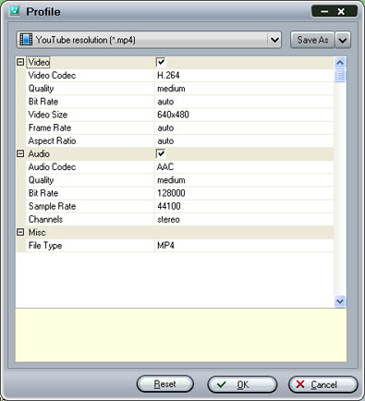Click the app icon in the title bar
The height and width of the screenshot is (401, 365).
pyautogui.click(x=15, y=11)
